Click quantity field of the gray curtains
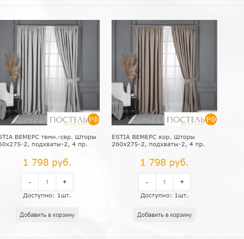244x239 pixels. (47, 182)
